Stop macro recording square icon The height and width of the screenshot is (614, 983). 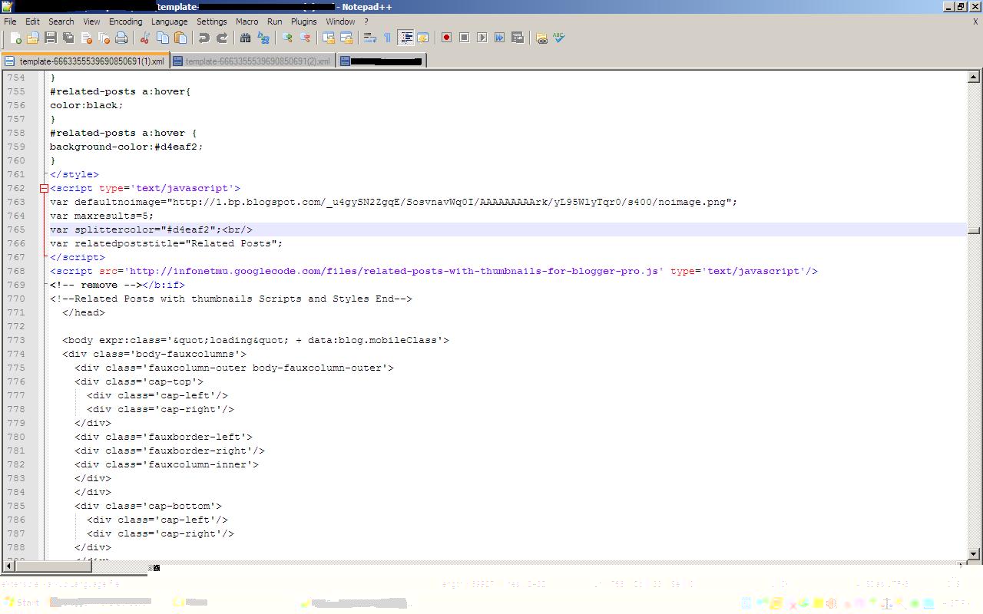point(464,38)
